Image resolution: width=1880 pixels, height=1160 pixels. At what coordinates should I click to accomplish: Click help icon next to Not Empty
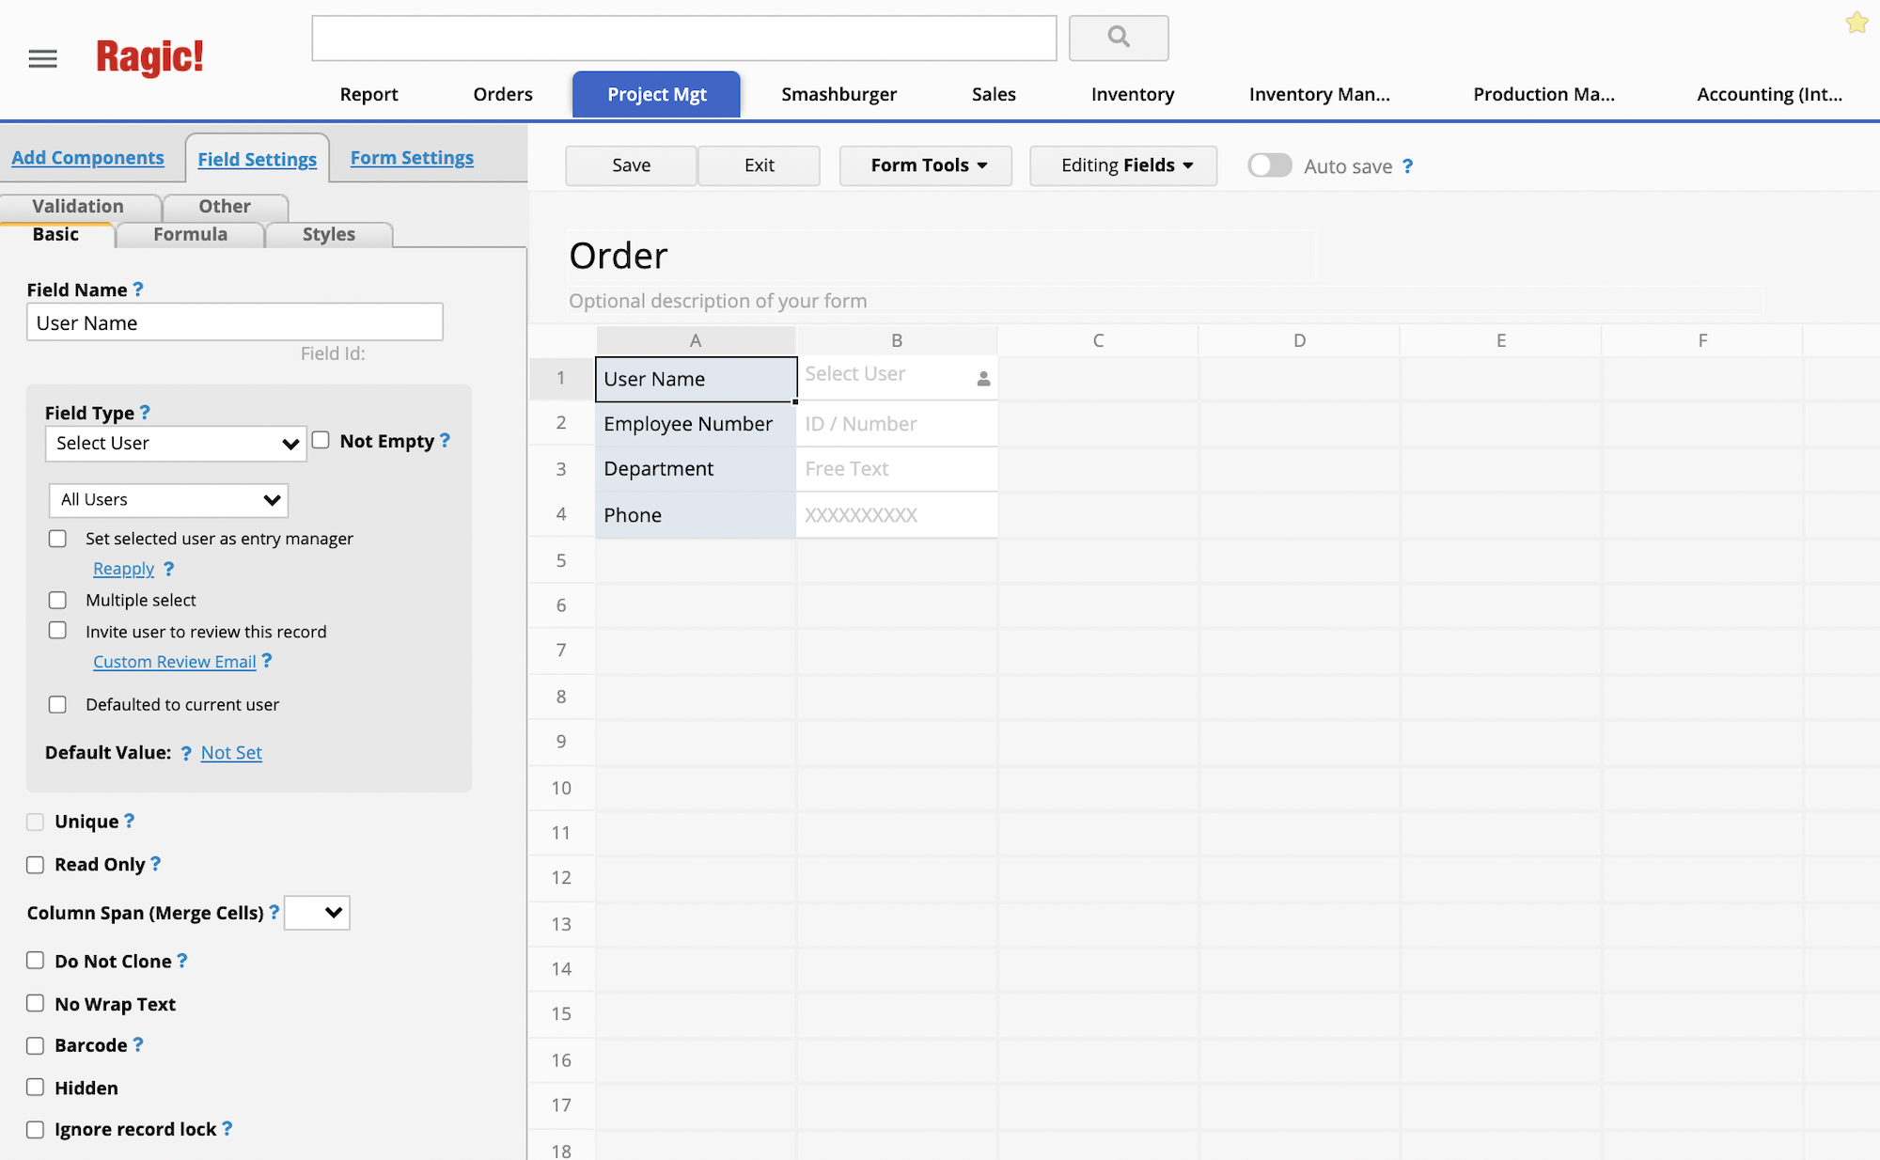tap(445, 440)
